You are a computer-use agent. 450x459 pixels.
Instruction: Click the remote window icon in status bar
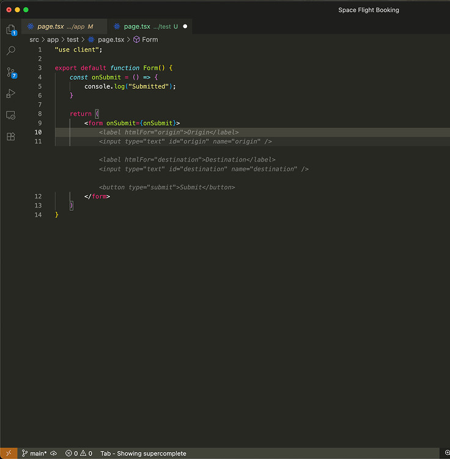pyautogui.click(x=8, y=453)
